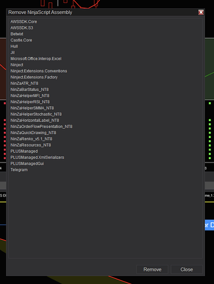The width and height of the screenshot is (214, 284).
Task: Select NinZaHelperSMMA_NT8
Action: [x=32, y=108]
